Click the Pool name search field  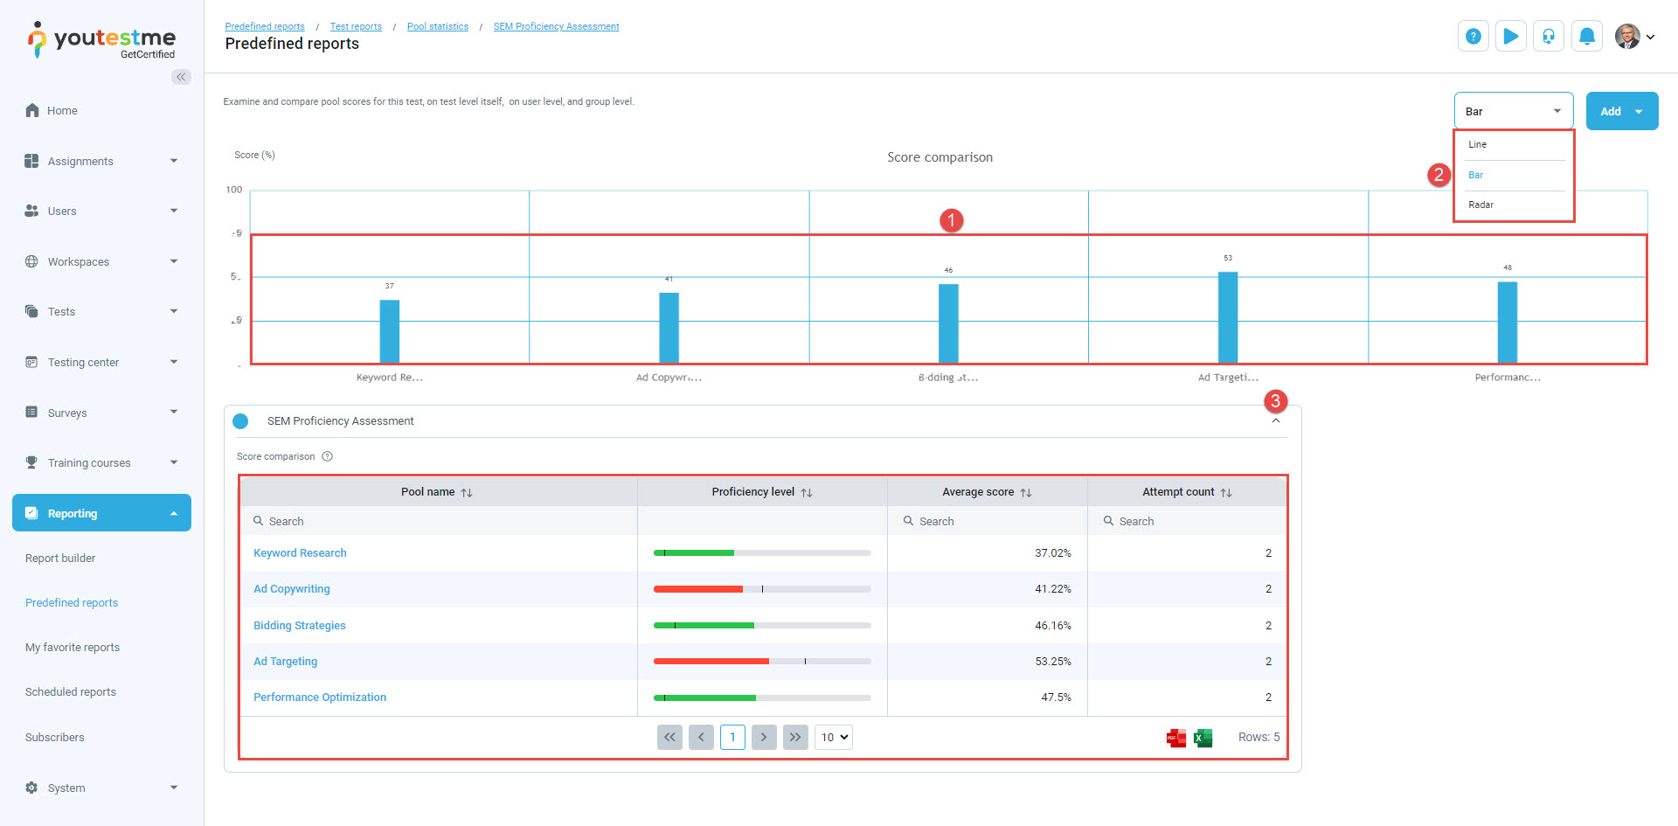coord(437,521)
